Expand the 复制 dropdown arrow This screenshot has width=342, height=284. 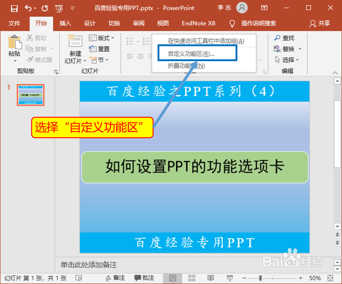(52, 49)
